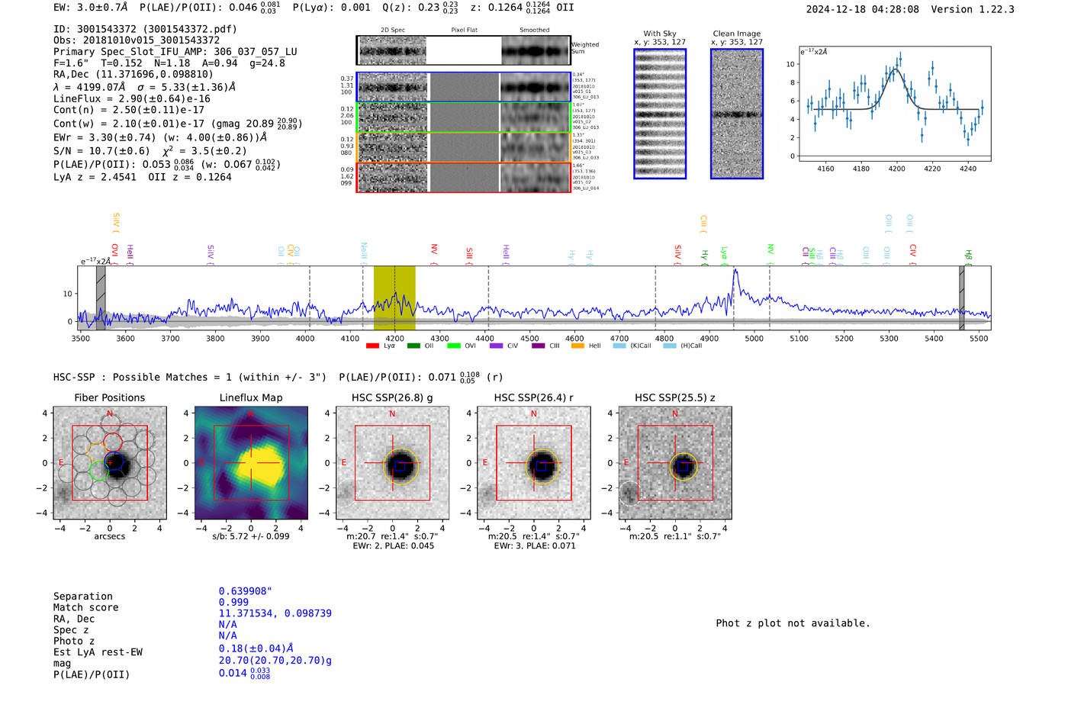1068x727 pixels.
Task: Click the red Lyα legend marker
Action: tap(372, 346)
